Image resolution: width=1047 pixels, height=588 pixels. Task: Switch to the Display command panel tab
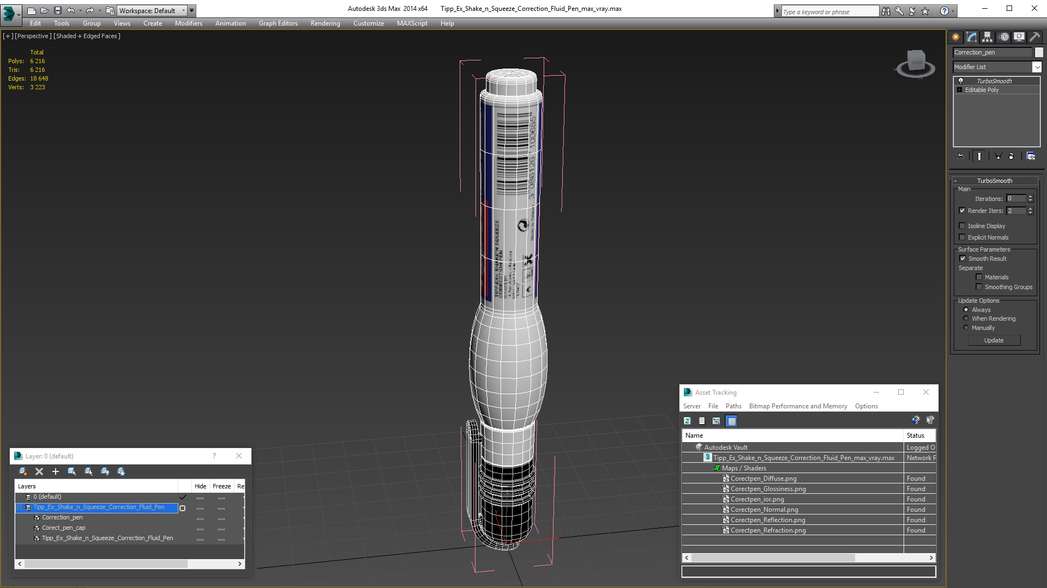click(x=1019, y=37)
